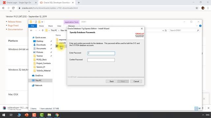
Task: Open Documentation link
Action: coord(15,29)
